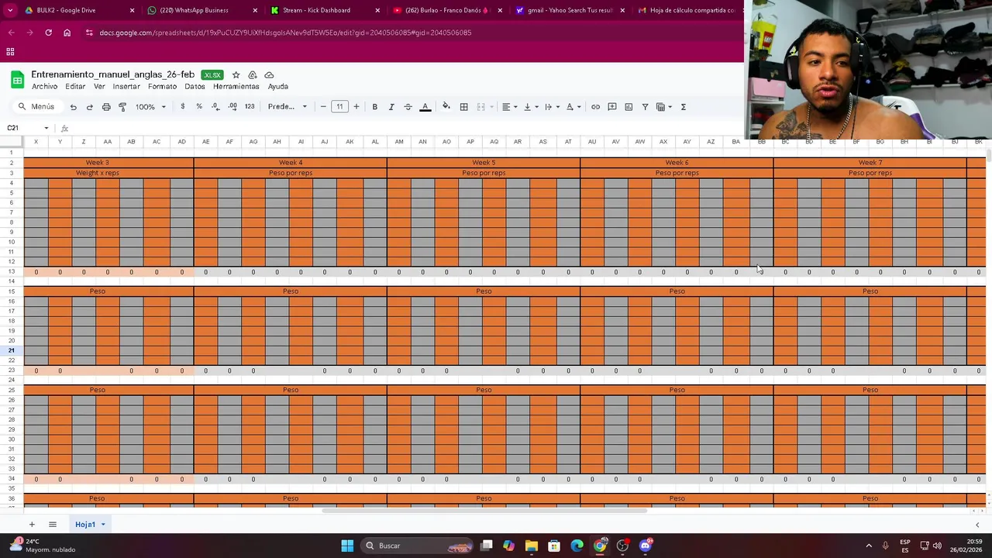The image size is (992, 558).
Task: Apply currency format with the $ icon
Action: click(183, 107)
